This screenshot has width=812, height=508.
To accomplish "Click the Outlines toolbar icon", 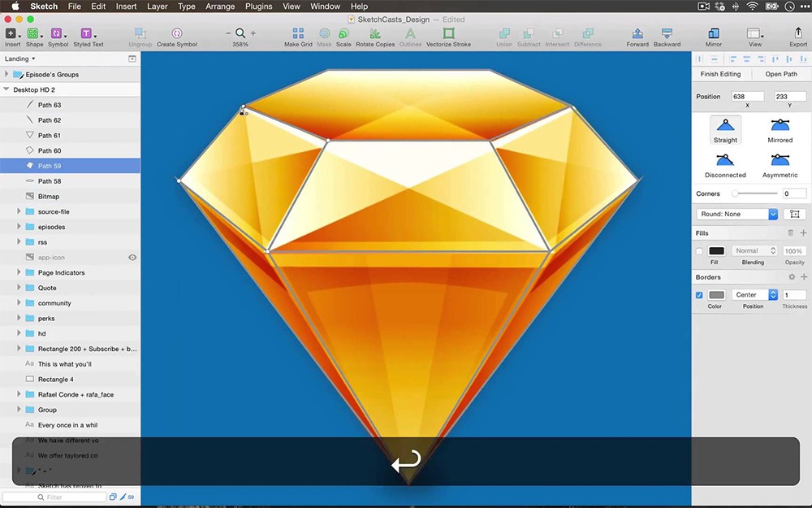I will pos(410,33).
